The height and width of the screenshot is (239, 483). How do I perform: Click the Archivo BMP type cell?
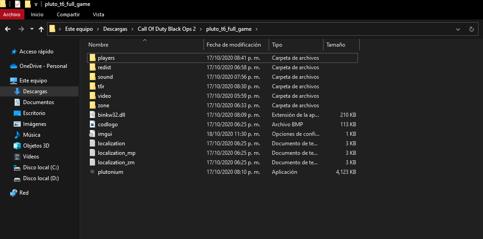287,124
